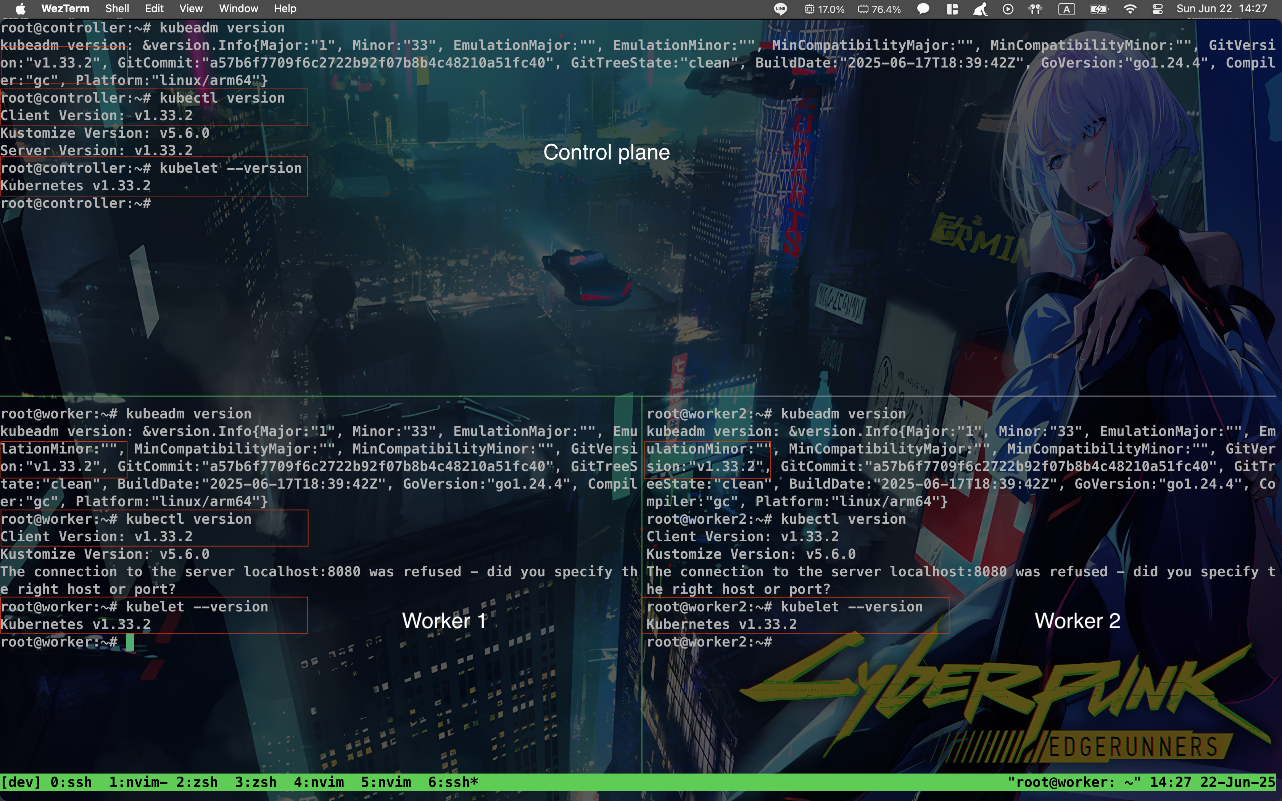Click connection refused error in worker2 pane
This screenshot has width=1282, height=801.
coord(961,581)
